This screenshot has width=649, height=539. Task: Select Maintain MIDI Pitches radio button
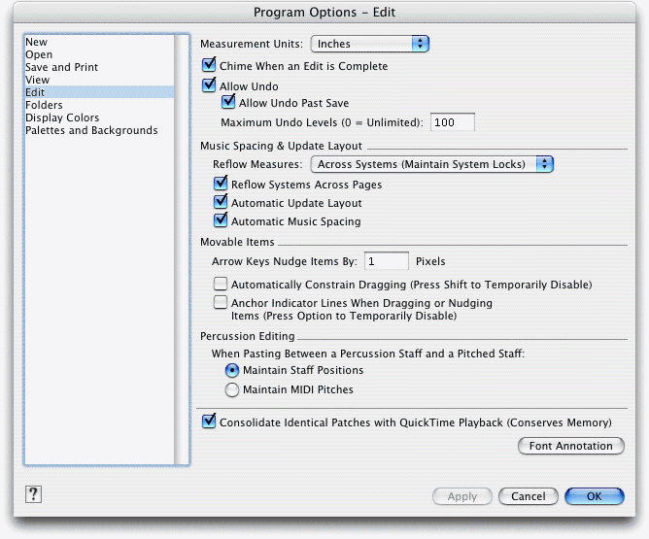tap(232, 389)
